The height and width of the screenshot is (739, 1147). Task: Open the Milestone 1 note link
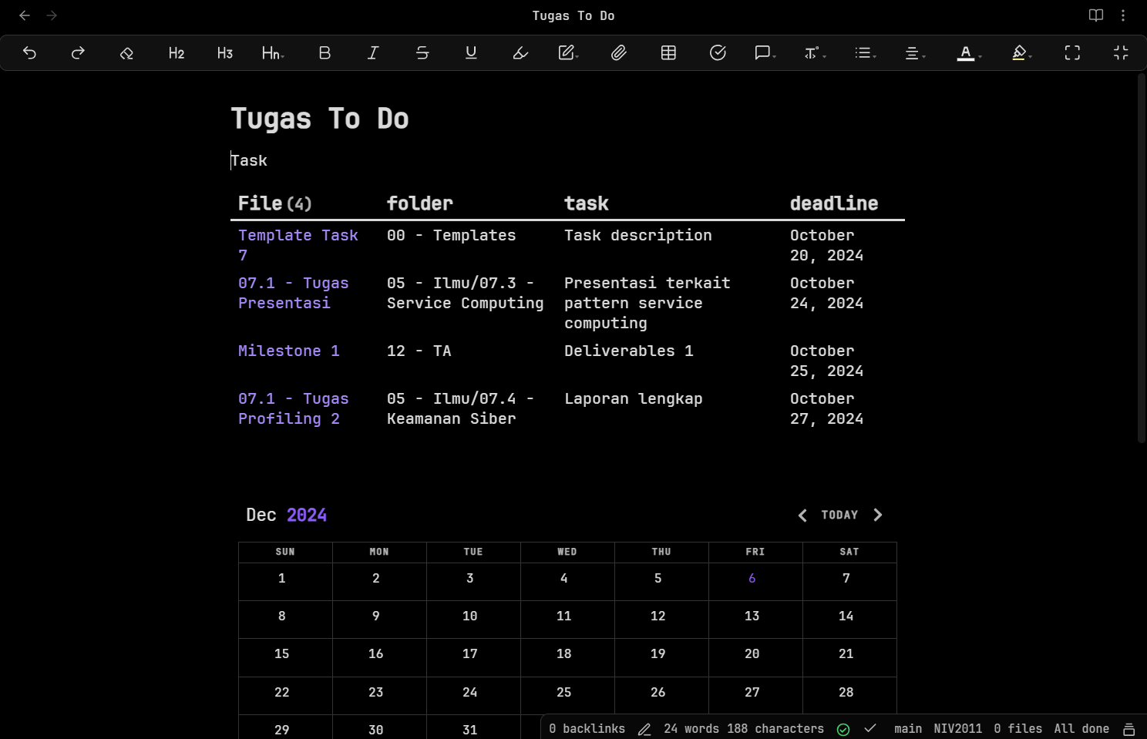[x=289, y=351]
